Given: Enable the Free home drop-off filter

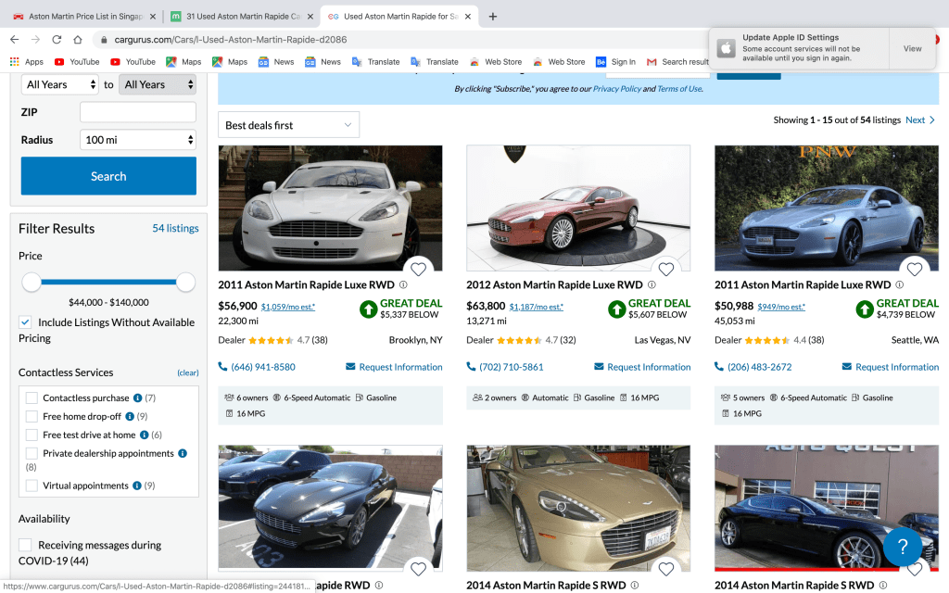Looking at the screenshot, I should click(x=32, y=417).
